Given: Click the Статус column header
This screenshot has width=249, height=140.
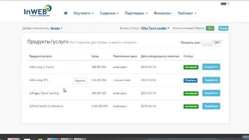Looking at the screenshot, I should (x=188, y=56).
